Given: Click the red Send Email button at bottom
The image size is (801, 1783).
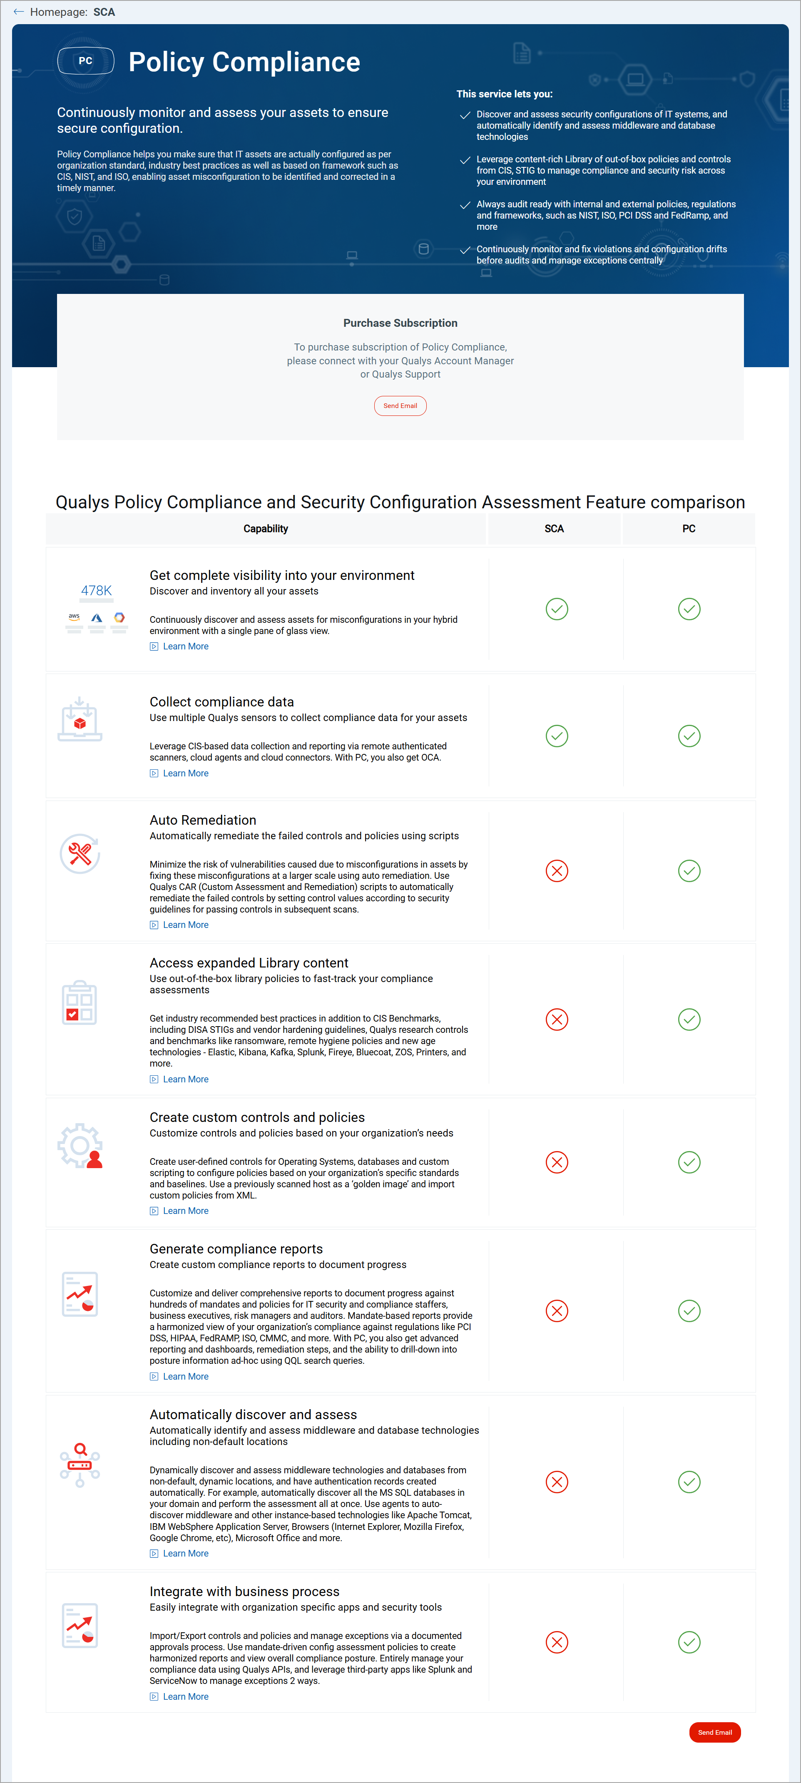Looking at the screenshot, I should 715,1733.
